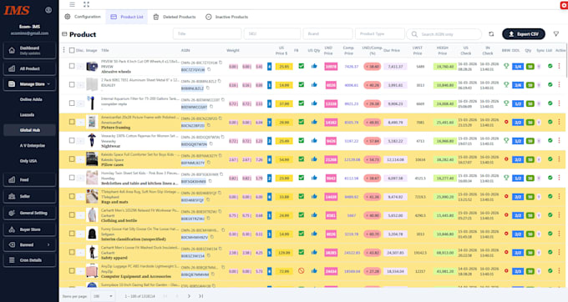Open action menu for Abrasive wheels row
This screenshot has height=302, width=568.
tap(559, 66)
